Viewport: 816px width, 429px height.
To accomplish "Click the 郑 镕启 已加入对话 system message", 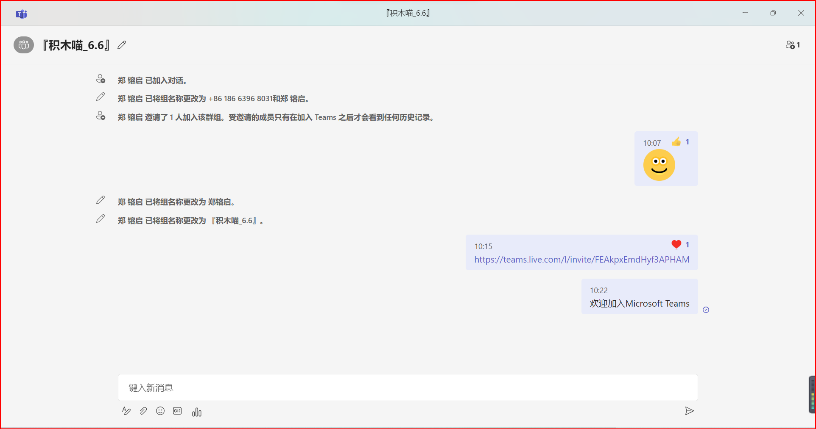I will click(x=152, y=80).
